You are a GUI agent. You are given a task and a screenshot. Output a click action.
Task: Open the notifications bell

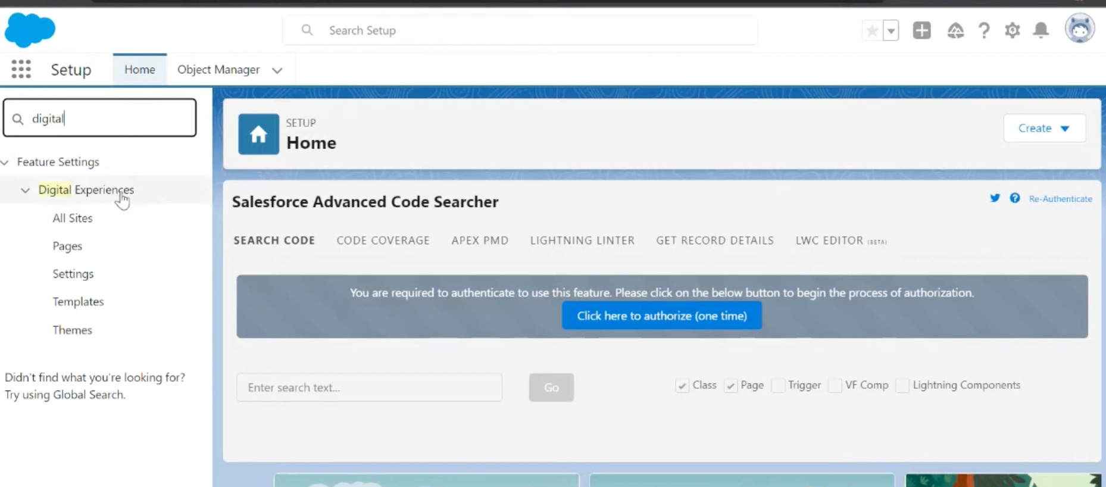tap(1041, 30)
